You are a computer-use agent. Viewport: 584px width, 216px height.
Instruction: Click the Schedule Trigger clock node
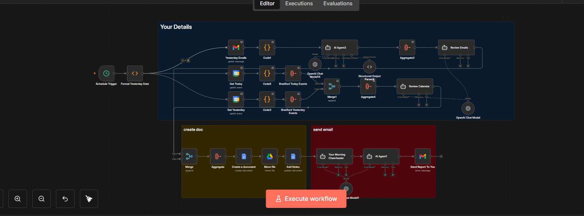[106, 74]
